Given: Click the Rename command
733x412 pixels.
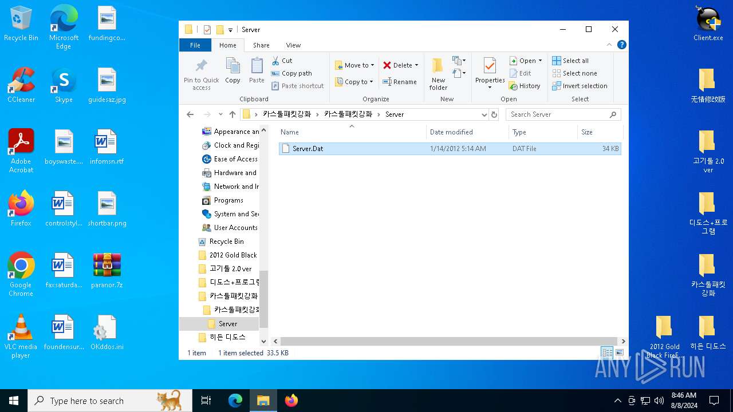Looking at the screenshot, I should [400, 82].
